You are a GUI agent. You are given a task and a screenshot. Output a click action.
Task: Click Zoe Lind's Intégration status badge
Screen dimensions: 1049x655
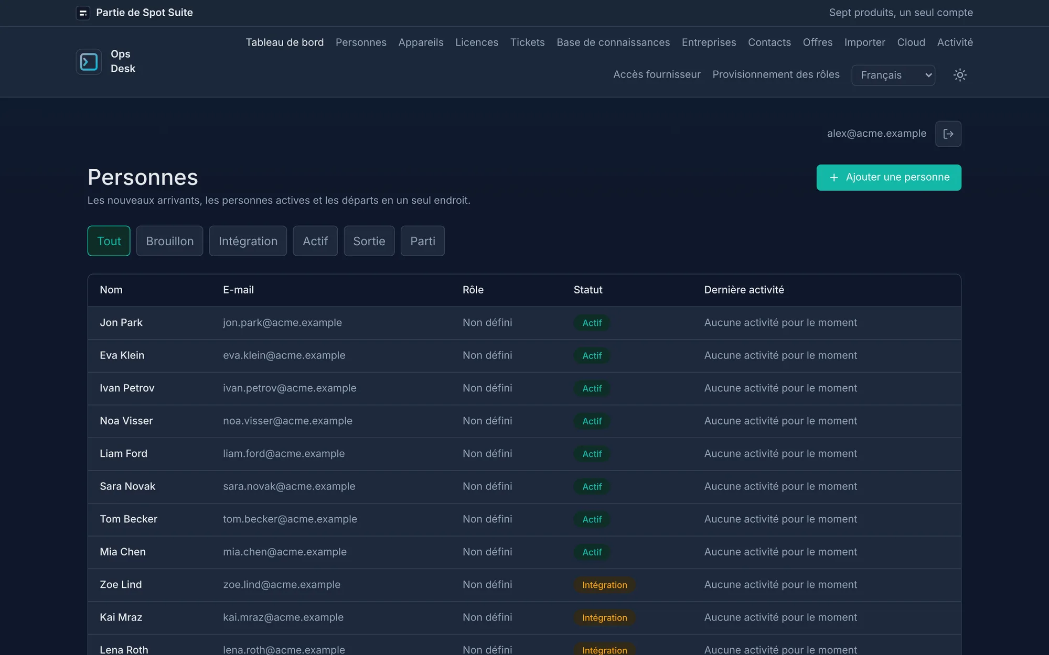pos(604,585)
